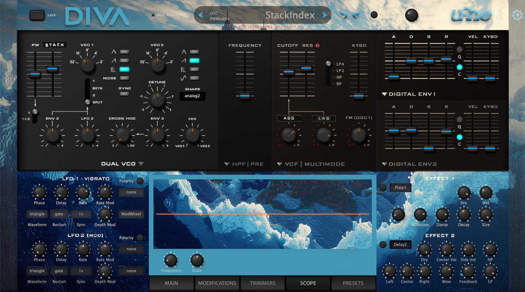Screen dimensions: 525x292
Task: Go to next preset with right arrow
Action: click(x=325, y=15)
